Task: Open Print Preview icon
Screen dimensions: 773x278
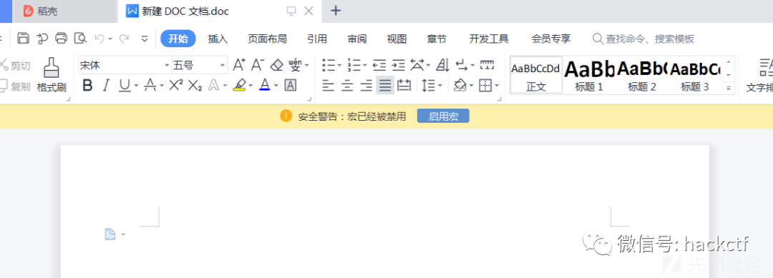Action: 80,38
